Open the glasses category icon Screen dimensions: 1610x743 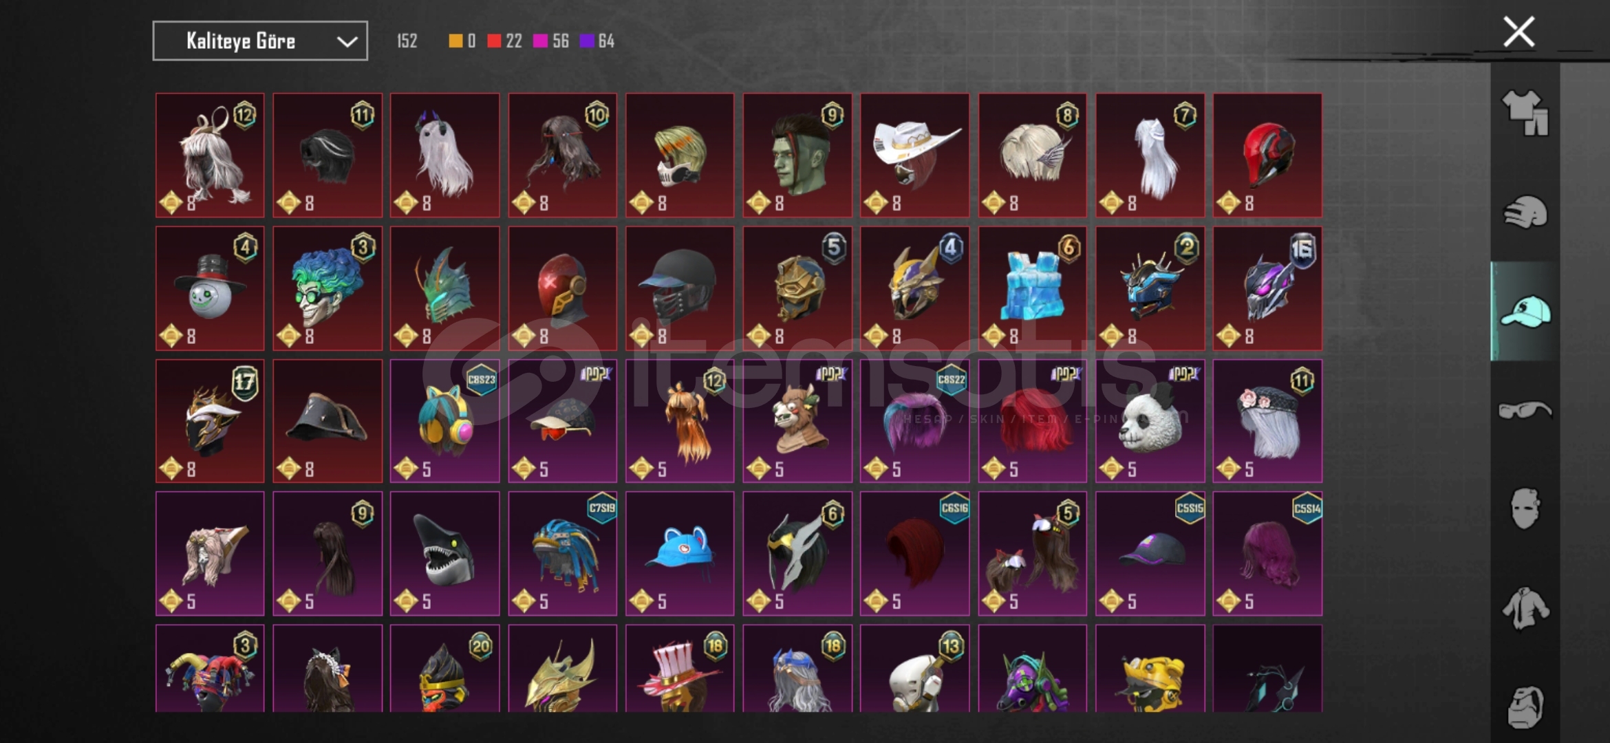click(x=1525, y=411)
